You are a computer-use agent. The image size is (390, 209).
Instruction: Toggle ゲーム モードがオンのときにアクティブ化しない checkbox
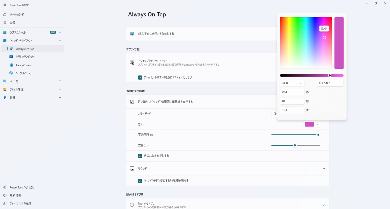(x=140, y=77)
